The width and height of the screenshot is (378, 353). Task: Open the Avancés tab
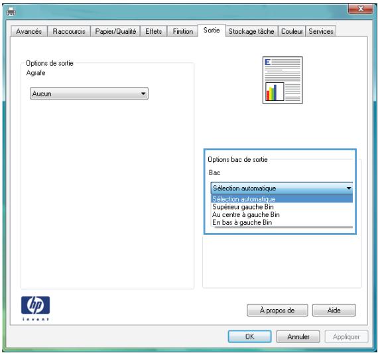click(x=29, y=31)
